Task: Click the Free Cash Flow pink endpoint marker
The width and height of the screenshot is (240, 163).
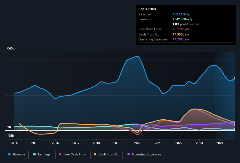Action: click(x=235, y=125)
